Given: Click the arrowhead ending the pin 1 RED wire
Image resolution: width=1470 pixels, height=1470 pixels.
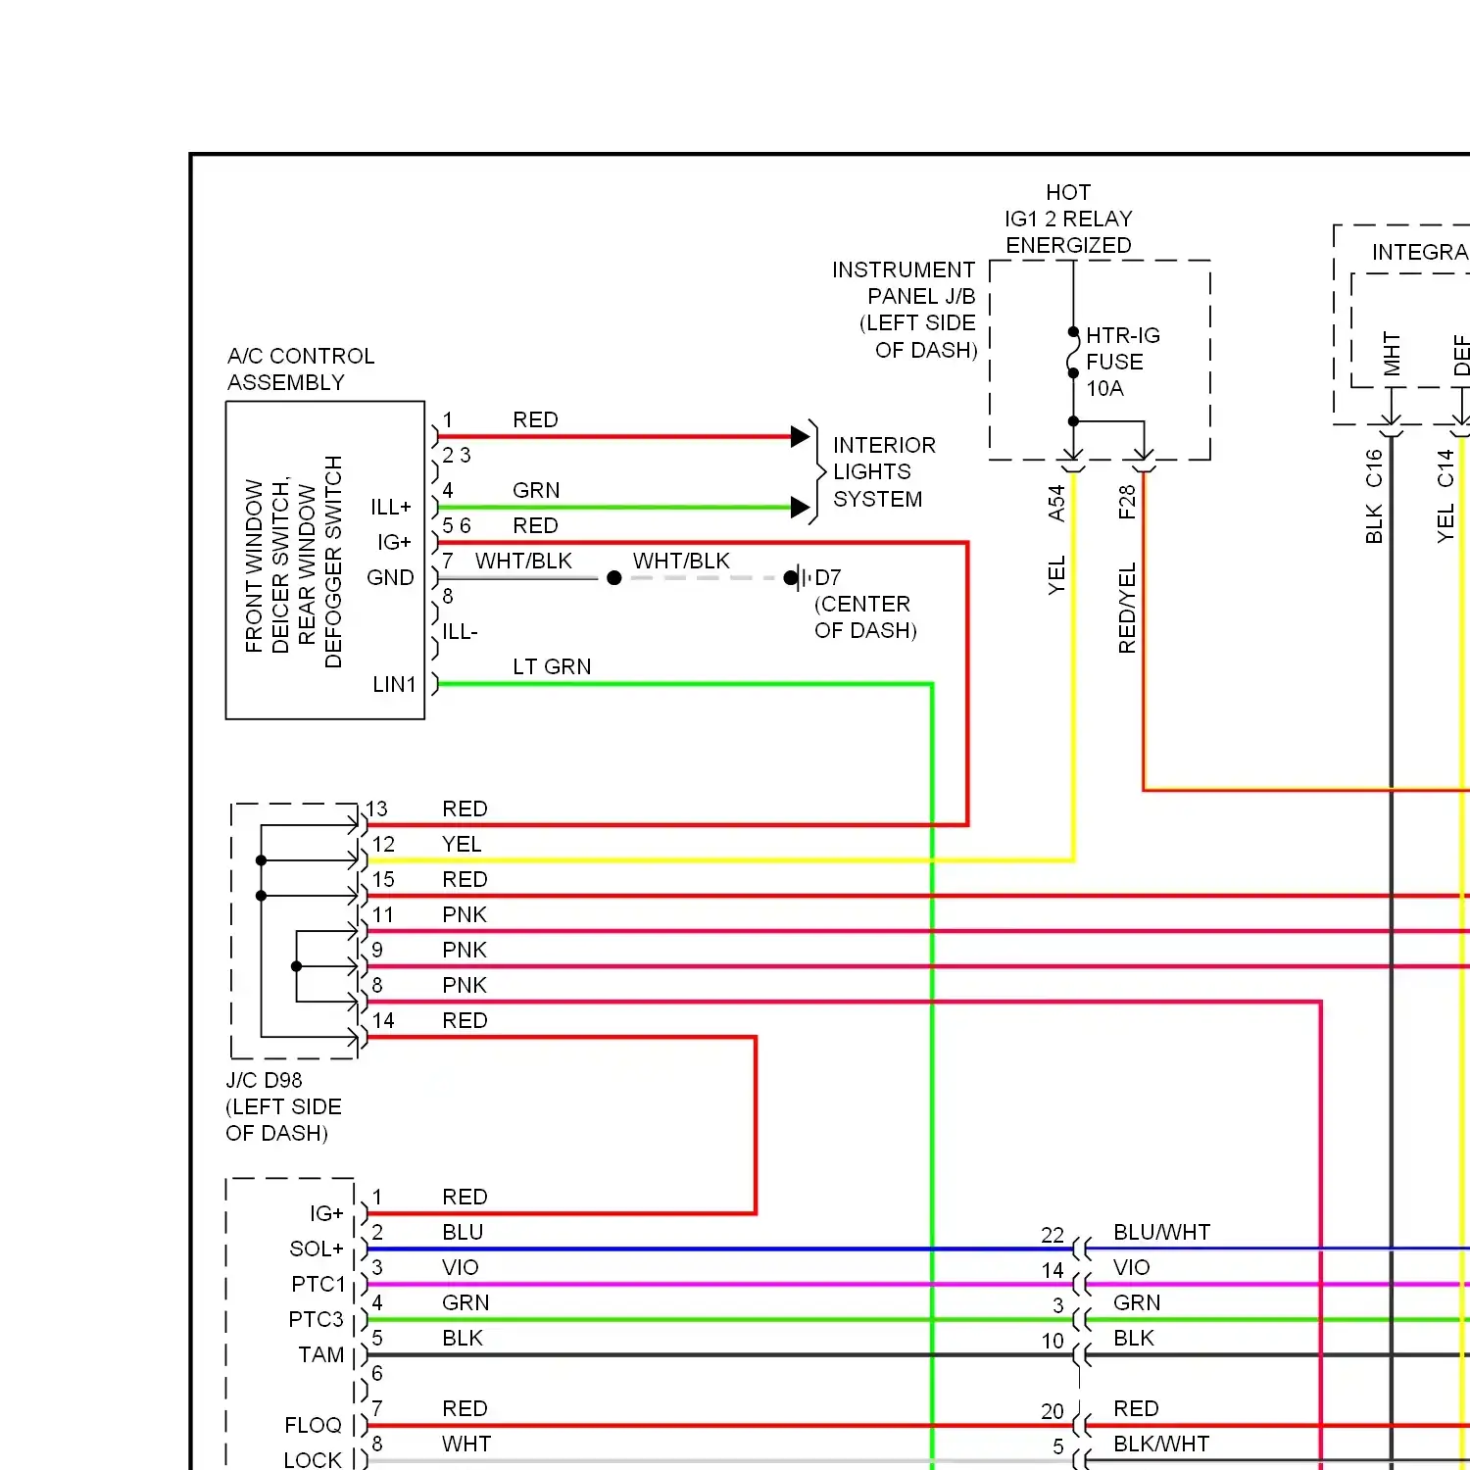Looking at the screenshot, I should [x=800, y=436].
